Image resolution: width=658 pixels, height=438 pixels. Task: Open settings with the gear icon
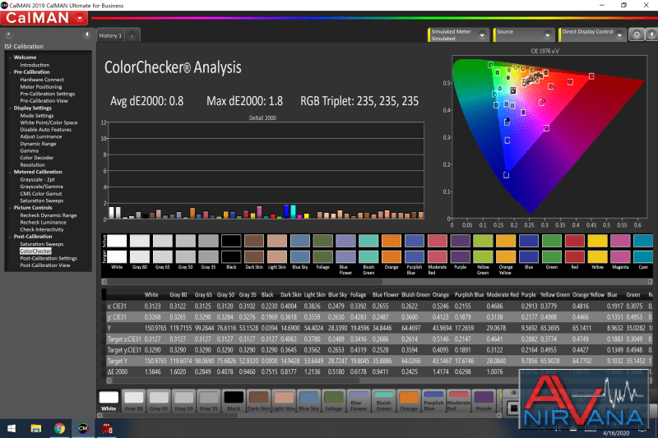click(636, 35)
